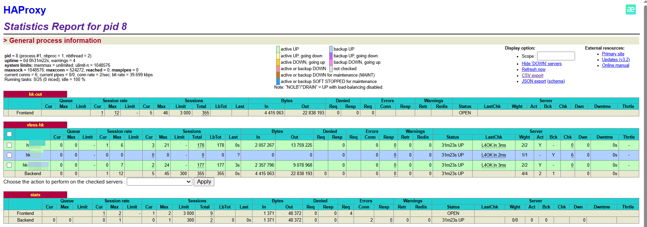Open the Online manual link

pyautogui.click(x=615, y=65)
